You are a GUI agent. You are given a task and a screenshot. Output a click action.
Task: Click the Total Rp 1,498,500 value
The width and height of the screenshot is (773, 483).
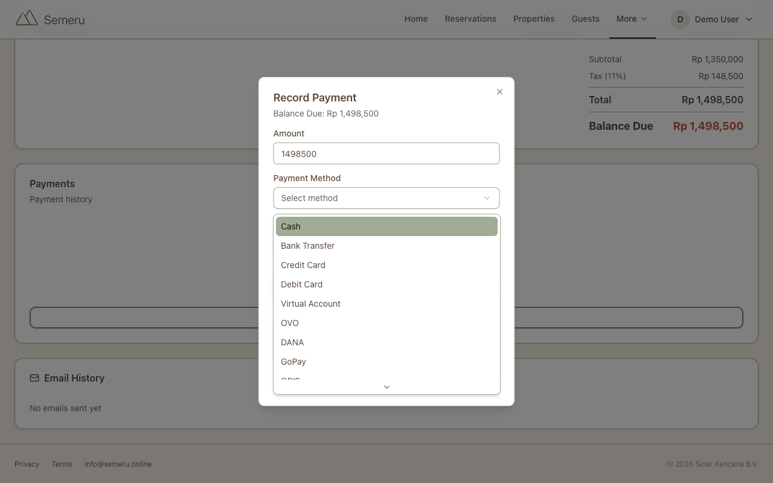(x=713, y=100)
